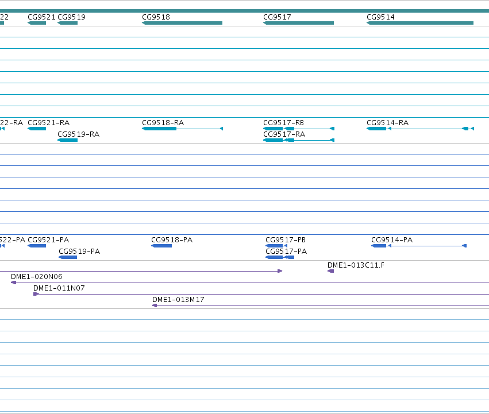Select the DME1-020N06 left arrowhead

click(x=13, y=283)
